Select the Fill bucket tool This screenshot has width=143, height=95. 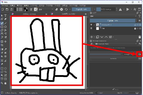[x=2, y=56]
